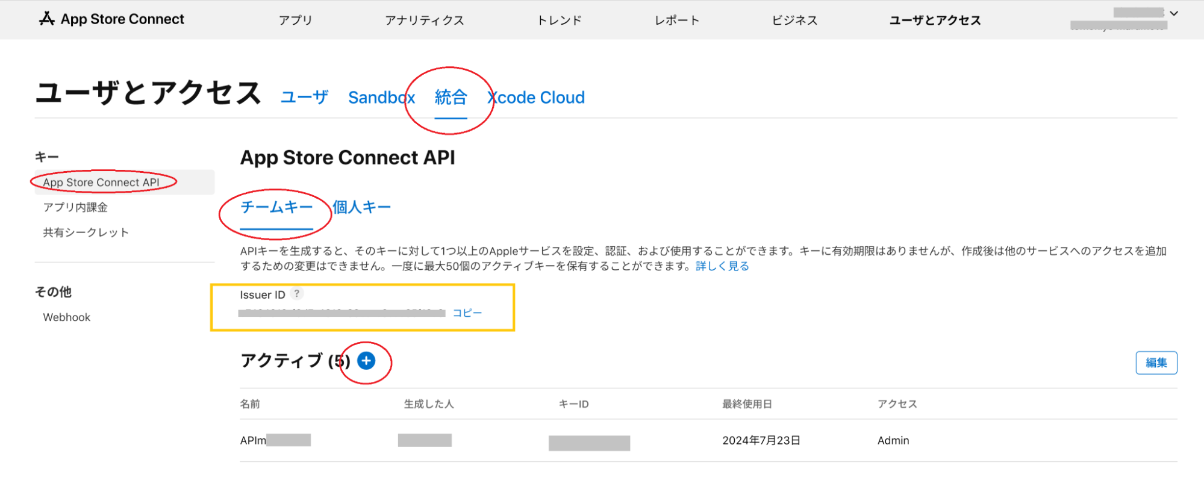Open the Xcode Cloud tab
1204x477 pixels.
pyautogui.click(x=536, y=97)
